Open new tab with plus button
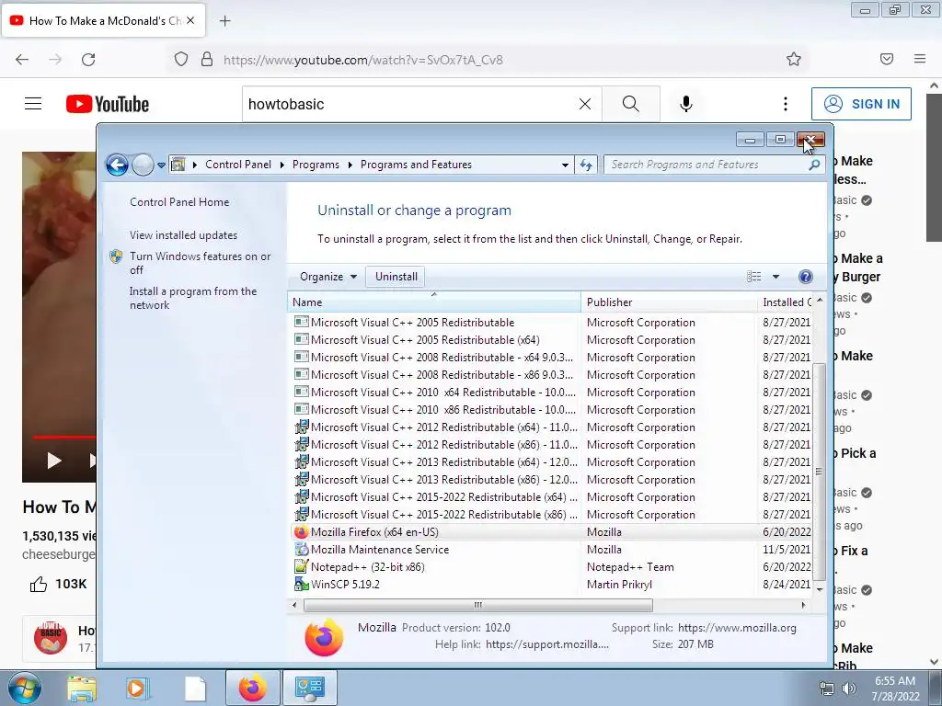 point(224,21)
